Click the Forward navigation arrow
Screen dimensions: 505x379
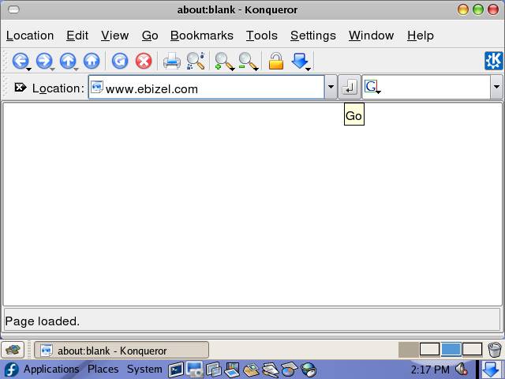[43, 61]
